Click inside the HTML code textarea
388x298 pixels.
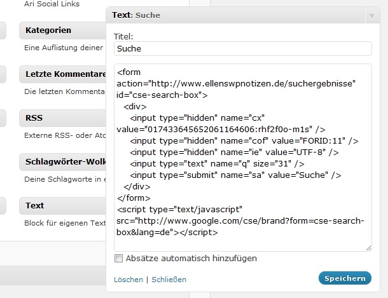(243, 158)
